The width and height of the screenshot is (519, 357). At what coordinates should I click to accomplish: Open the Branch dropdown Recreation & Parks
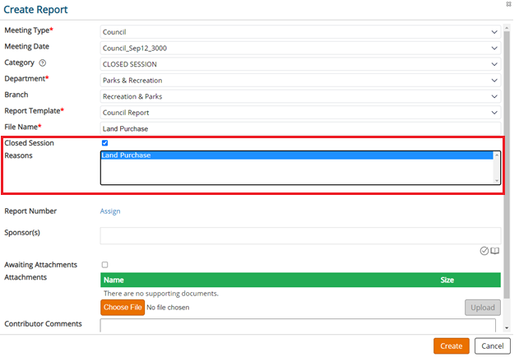300,96
